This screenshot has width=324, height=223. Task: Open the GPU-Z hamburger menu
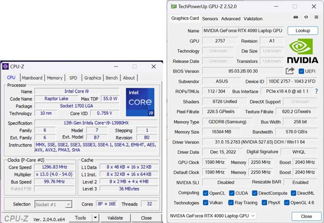[x=316, y=17]
